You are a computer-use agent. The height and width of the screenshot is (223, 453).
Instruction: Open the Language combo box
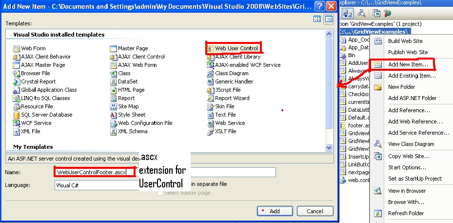tap(97, 185)
